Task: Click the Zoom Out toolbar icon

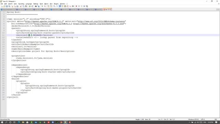Action: (45, 6)
